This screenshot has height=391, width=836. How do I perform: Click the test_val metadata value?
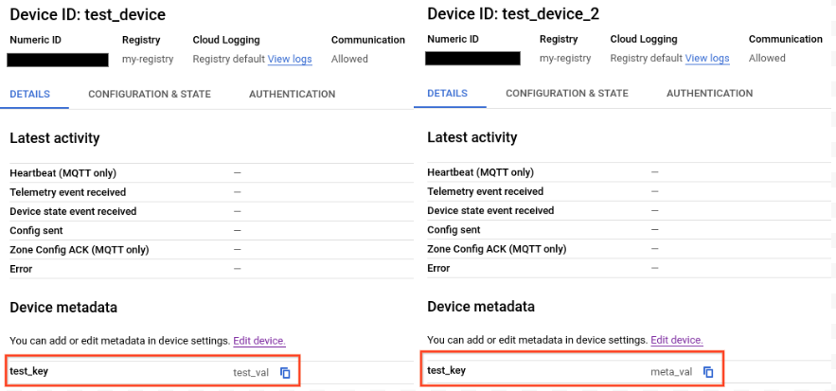coord(251,372)
